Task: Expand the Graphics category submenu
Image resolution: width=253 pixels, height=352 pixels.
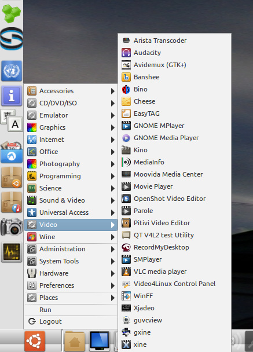Action: click(71, 127)
